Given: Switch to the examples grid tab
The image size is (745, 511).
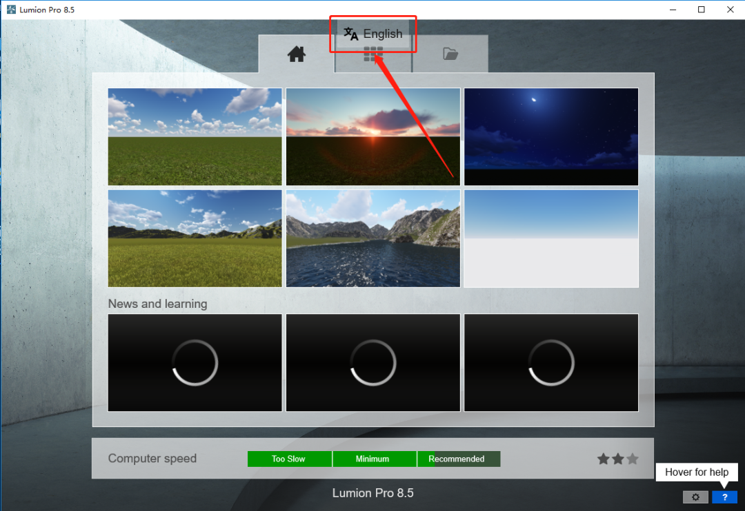Looking at the screenshot, I should point(373,55).
